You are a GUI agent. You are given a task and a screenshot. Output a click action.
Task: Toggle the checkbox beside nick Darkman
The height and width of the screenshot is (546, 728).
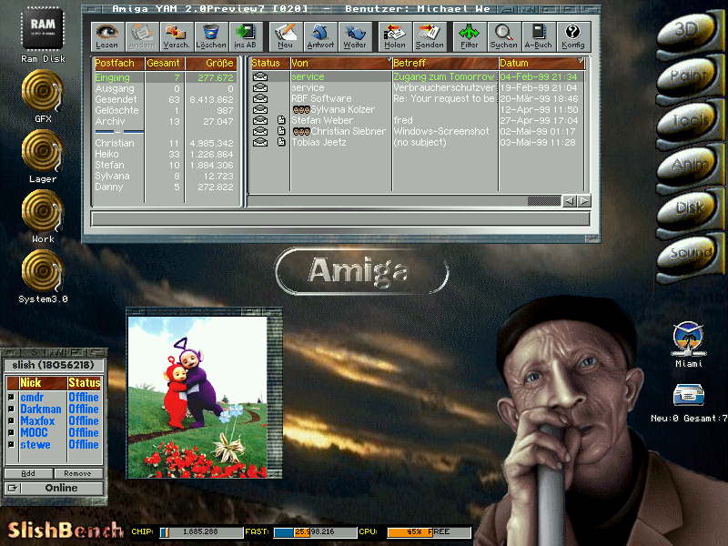click(11, 409)
